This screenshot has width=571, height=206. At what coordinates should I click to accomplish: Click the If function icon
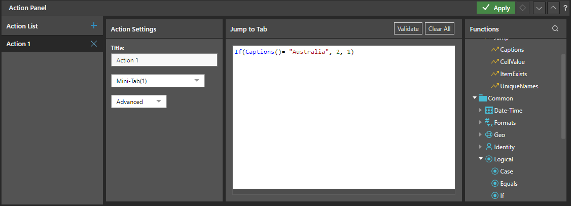click(495, 195)
